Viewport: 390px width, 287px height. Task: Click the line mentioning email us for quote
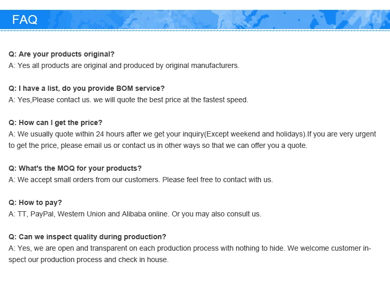(158, 145)
